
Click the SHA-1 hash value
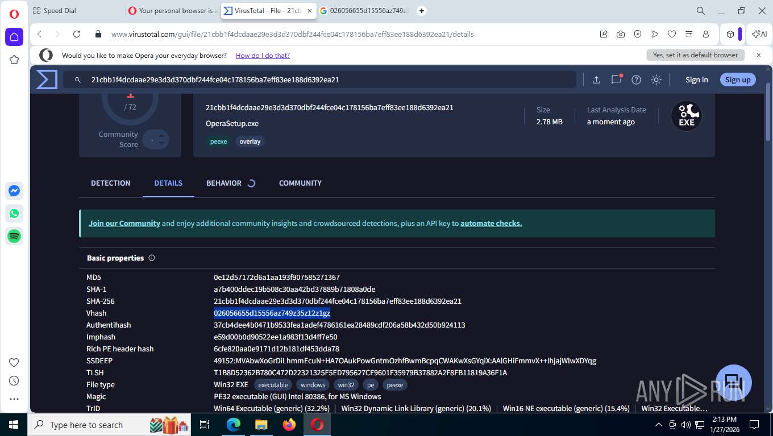pos(294,289)
